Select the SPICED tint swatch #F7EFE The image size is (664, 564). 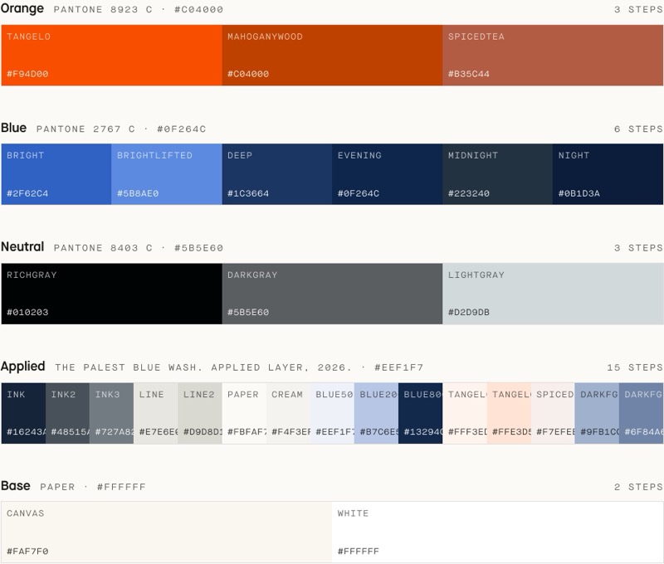point(553,413)
